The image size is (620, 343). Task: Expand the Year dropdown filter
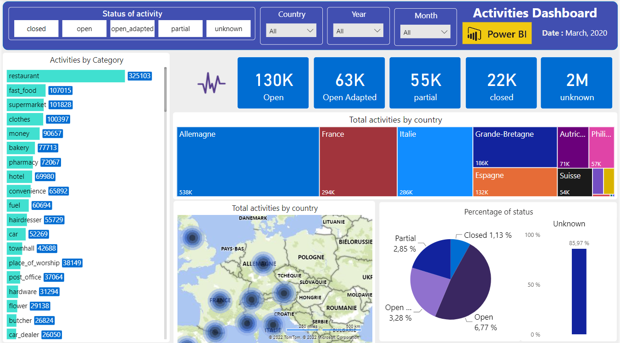click(358, 31)
